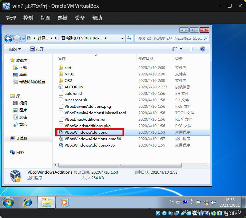Click the CH language indicator

(x=172, y=202)
